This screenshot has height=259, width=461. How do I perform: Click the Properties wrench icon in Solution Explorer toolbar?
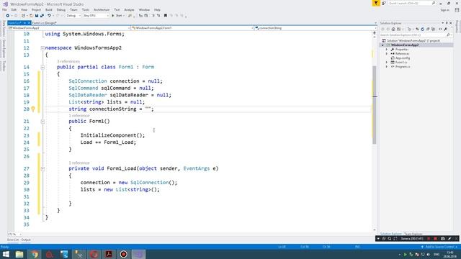coord(446,29)
